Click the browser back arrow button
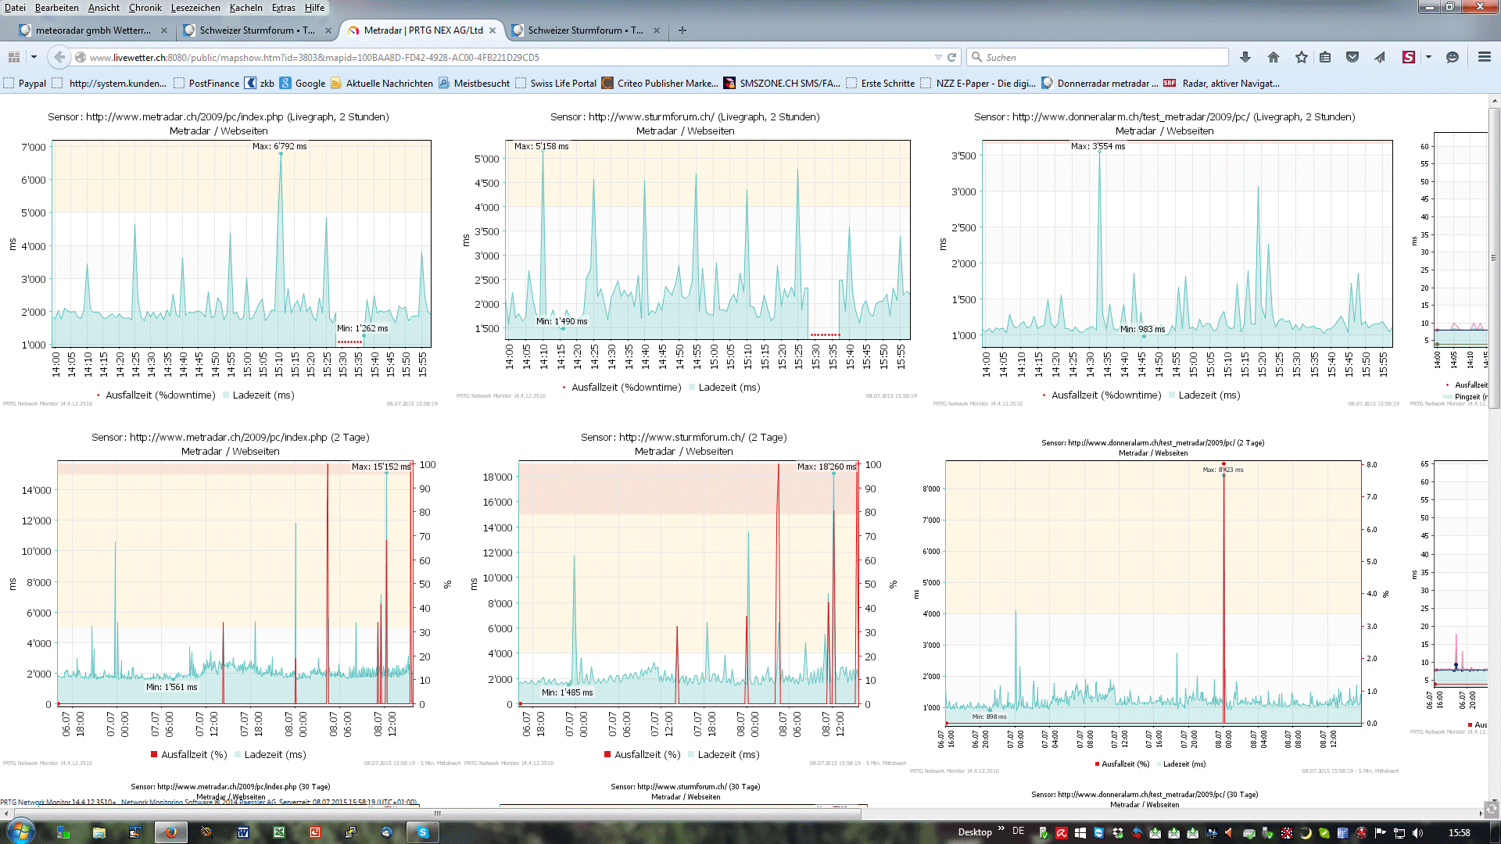Viewport: 1501px width, 844px height. pos(59,57)
